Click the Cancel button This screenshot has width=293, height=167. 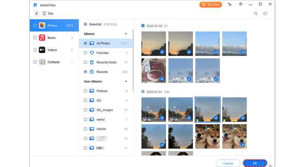(x=228, y=163)
